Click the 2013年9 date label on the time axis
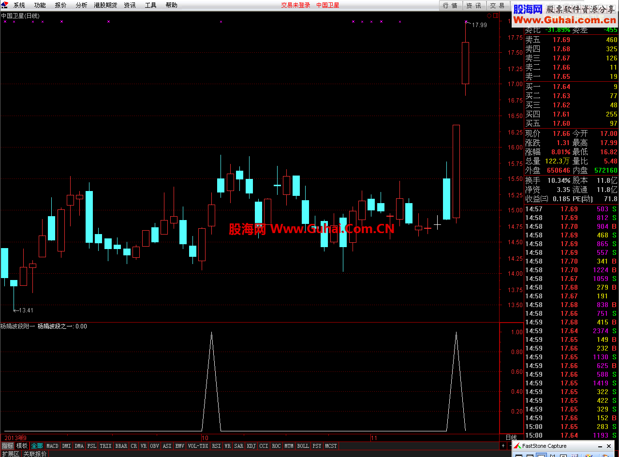 (x=15, y=438)
